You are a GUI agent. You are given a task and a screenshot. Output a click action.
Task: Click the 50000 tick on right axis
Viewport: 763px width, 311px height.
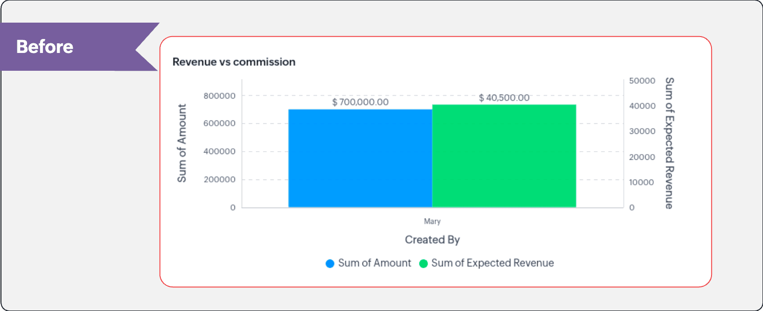pyautogui.click(x=642, y=81)
